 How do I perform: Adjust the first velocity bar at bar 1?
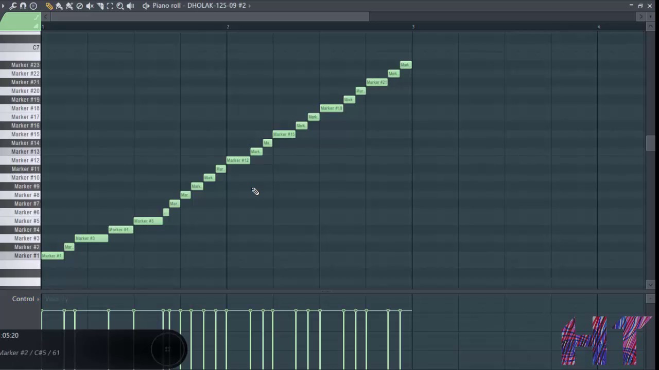coord(42,320)
